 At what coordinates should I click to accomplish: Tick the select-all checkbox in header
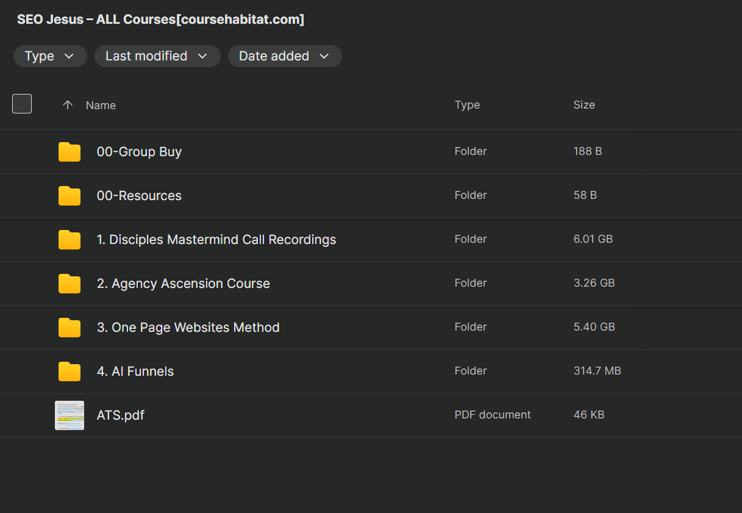pos(22,104)
